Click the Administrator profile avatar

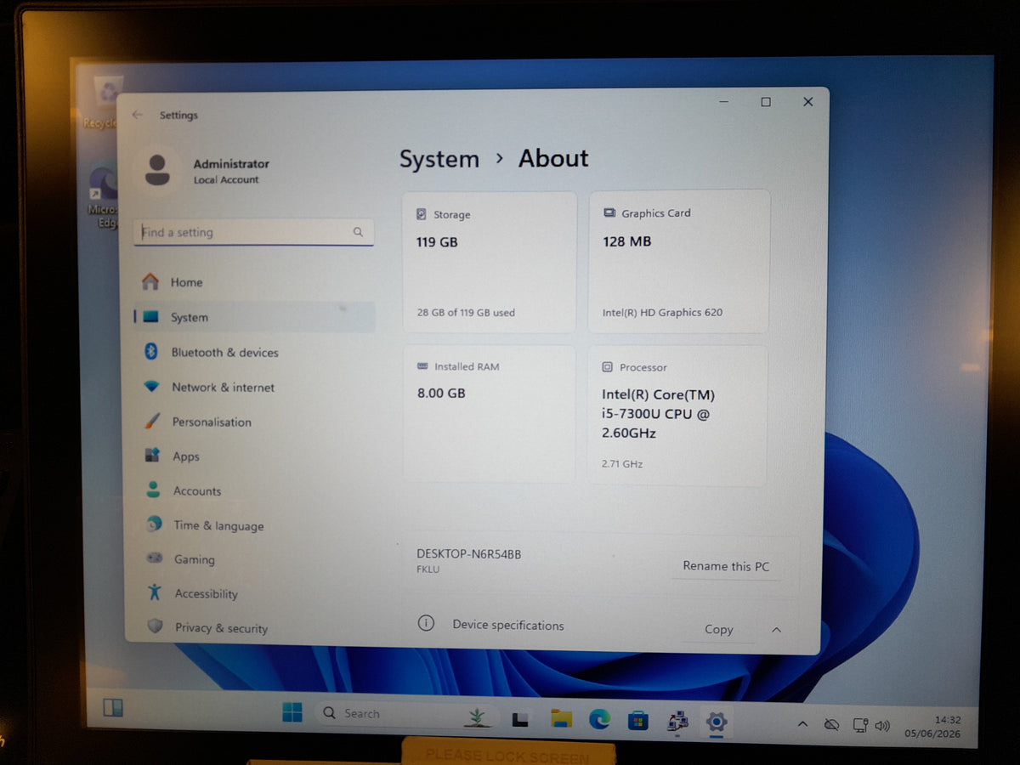coord(156,169)
